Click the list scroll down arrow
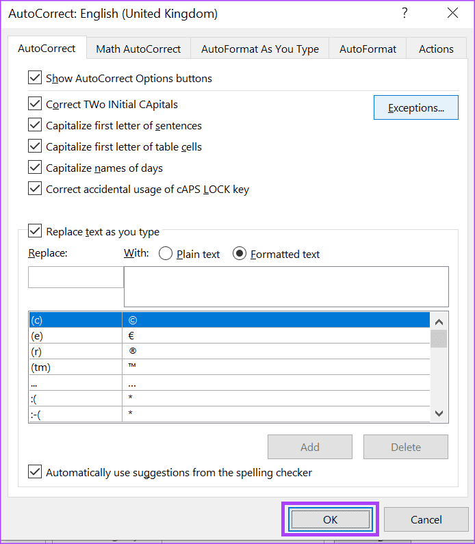 439,413
